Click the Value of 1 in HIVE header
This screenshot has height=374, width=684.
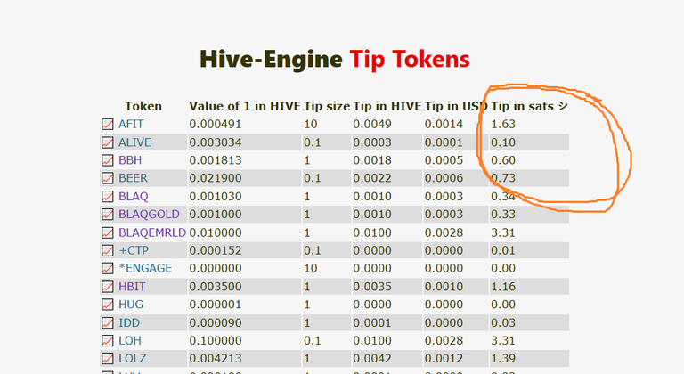[x=245, y=106]
